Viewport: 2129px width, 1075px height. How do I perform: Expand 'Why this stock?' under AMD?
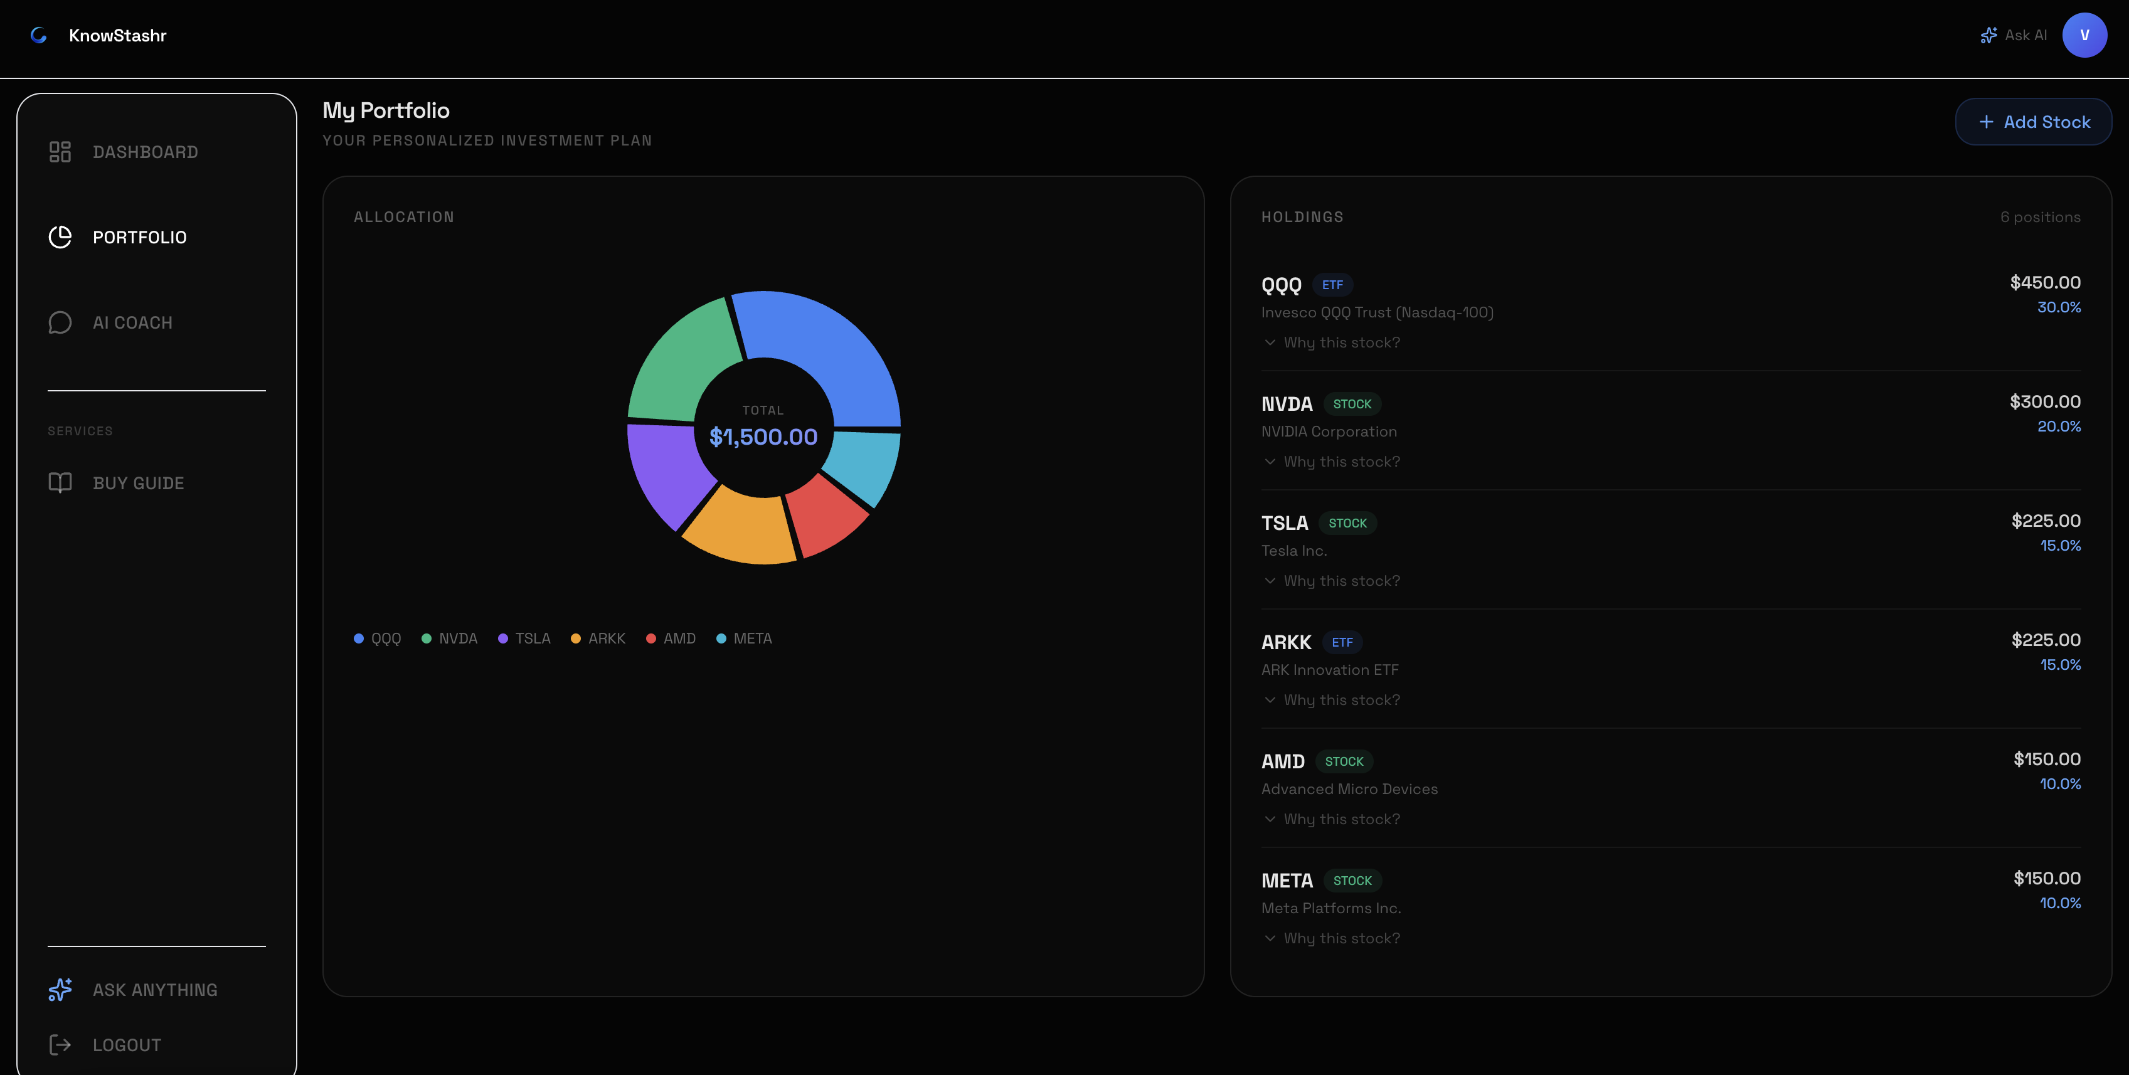click(1332, 819)
